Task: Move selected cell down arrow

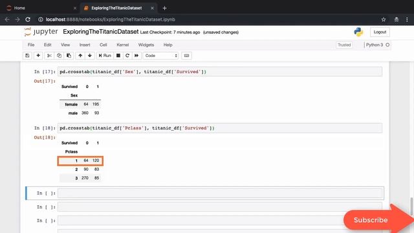Action: [90, 56]
